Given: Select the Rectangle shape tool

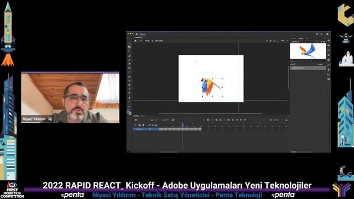Looking at the screenshot, I should click(x=129, y=67).
